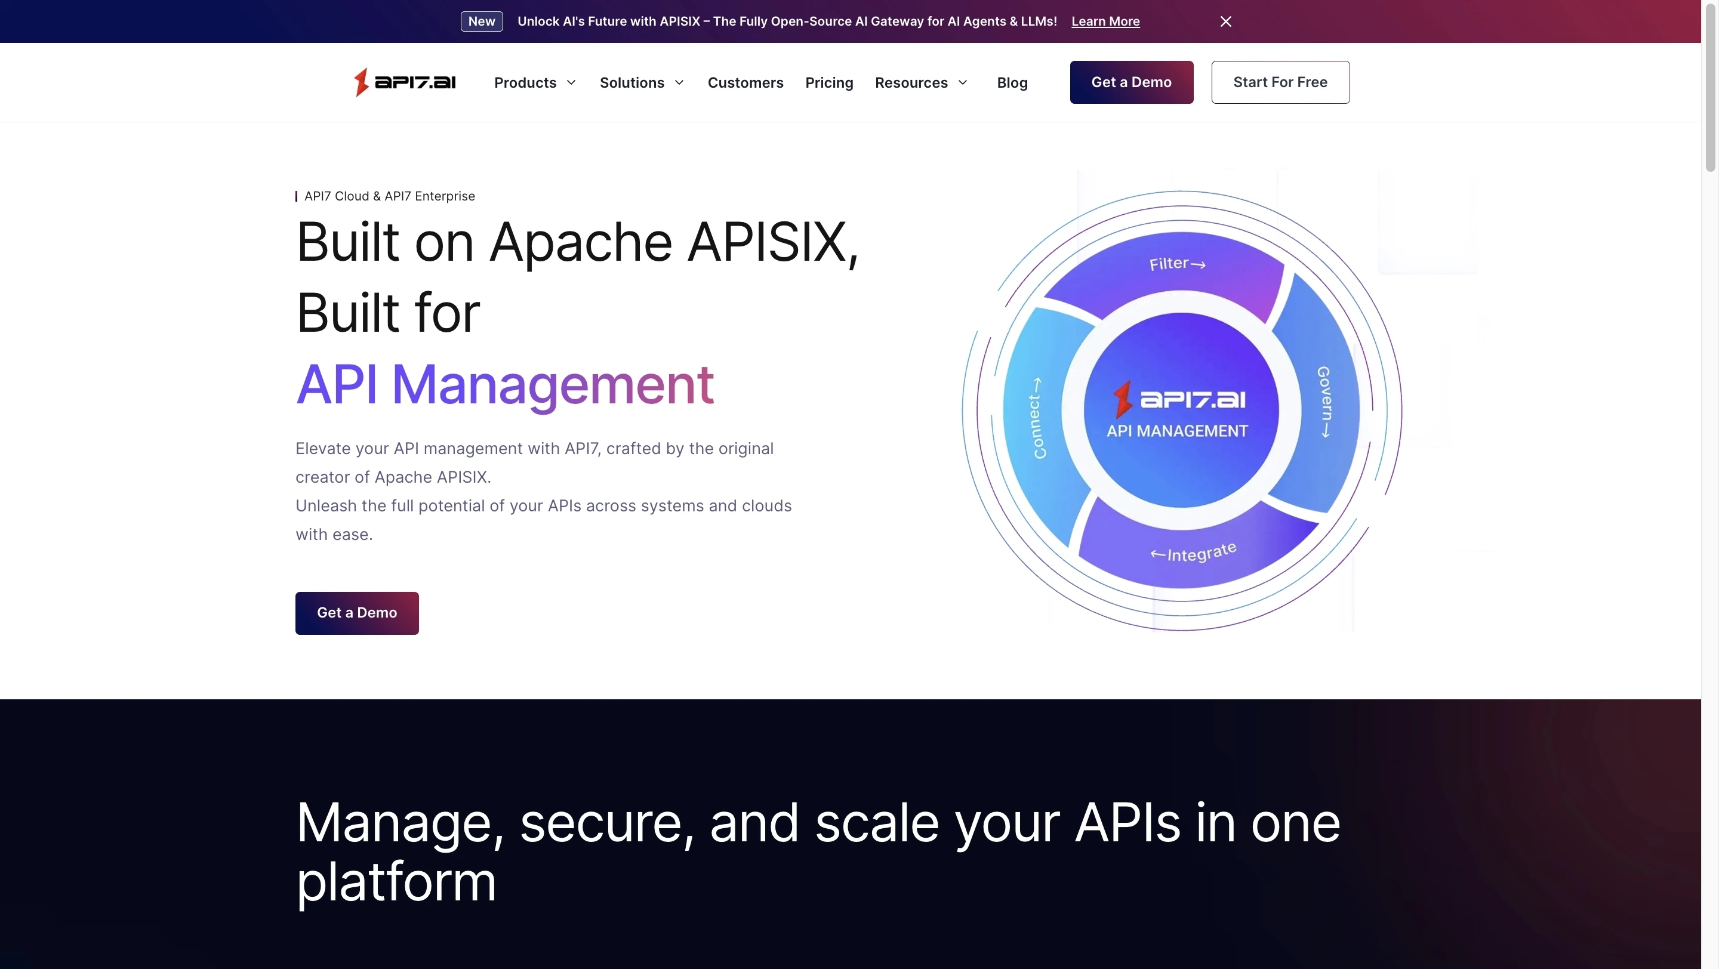Click the banner announcement text
The image size is (1719, 969).
[x=787, y=21]
